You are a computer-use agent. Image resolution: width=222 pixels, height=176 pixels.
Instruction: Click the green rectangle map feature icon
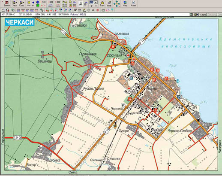click(x=38, y=6)
